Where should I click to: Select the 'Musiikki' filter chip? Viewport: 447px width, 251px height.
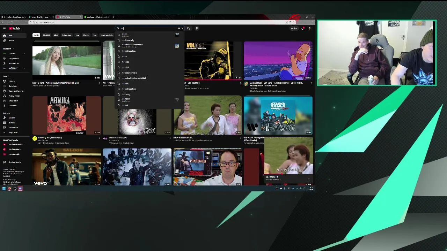46,35
